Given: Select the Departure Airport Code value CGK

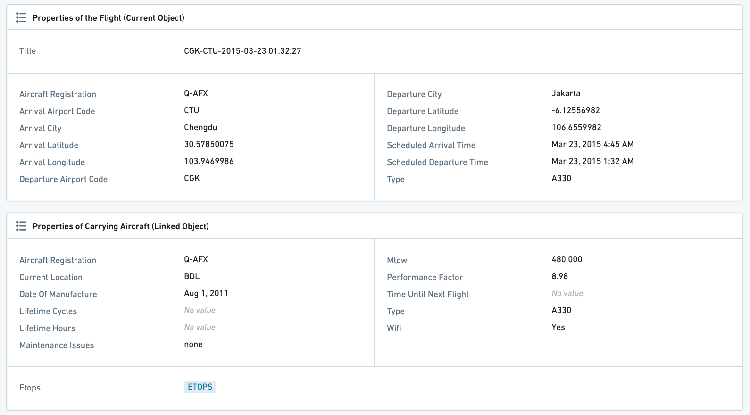Looking at the screenshot, I should click(x=192, y=178).
